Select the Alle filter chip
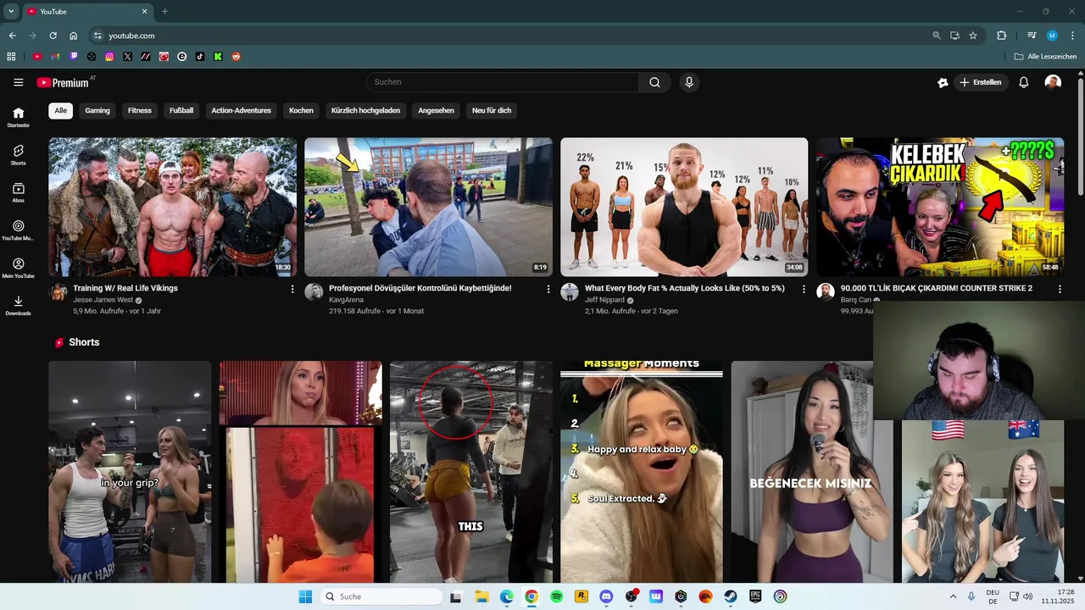Viewport: 1085px width, 610px height. [x=60, y=110]
